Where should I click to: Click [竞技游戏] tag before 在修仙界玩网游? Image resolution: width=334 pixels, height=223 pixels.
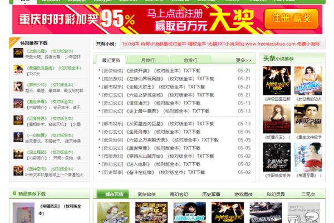[x=112, y=79]
